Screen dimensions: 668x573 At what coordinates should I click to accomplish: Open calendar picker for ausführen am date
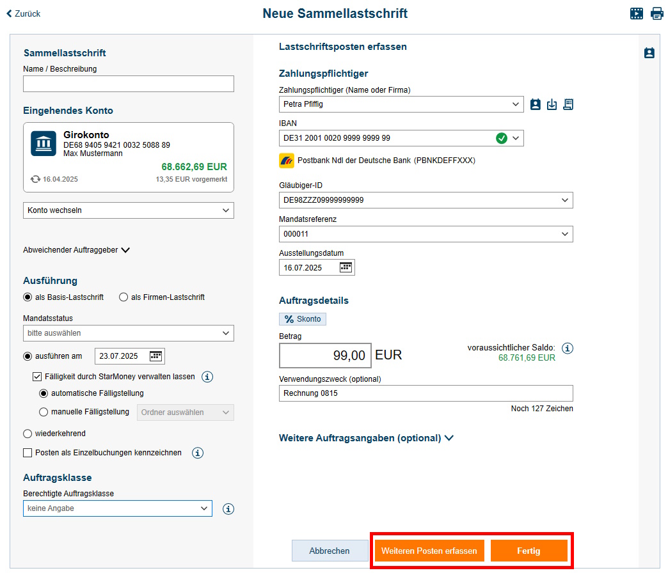coord(156,356)
